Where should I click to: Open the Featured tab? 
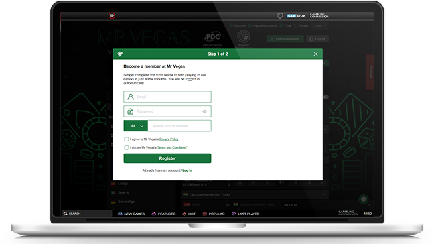pyautogui.click(x=164, y=214)
